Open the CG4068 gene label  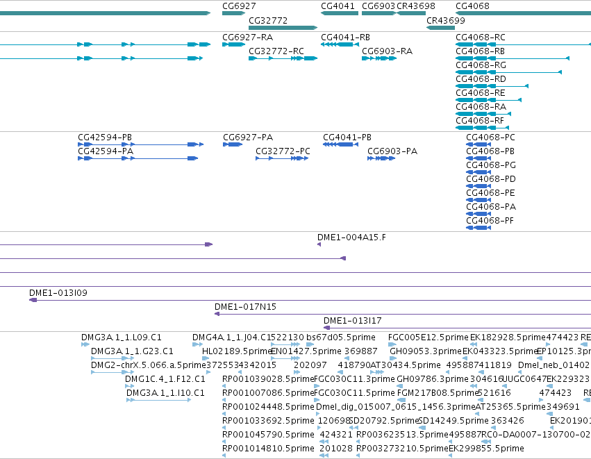pyautogui.click(x=472, y=6)
